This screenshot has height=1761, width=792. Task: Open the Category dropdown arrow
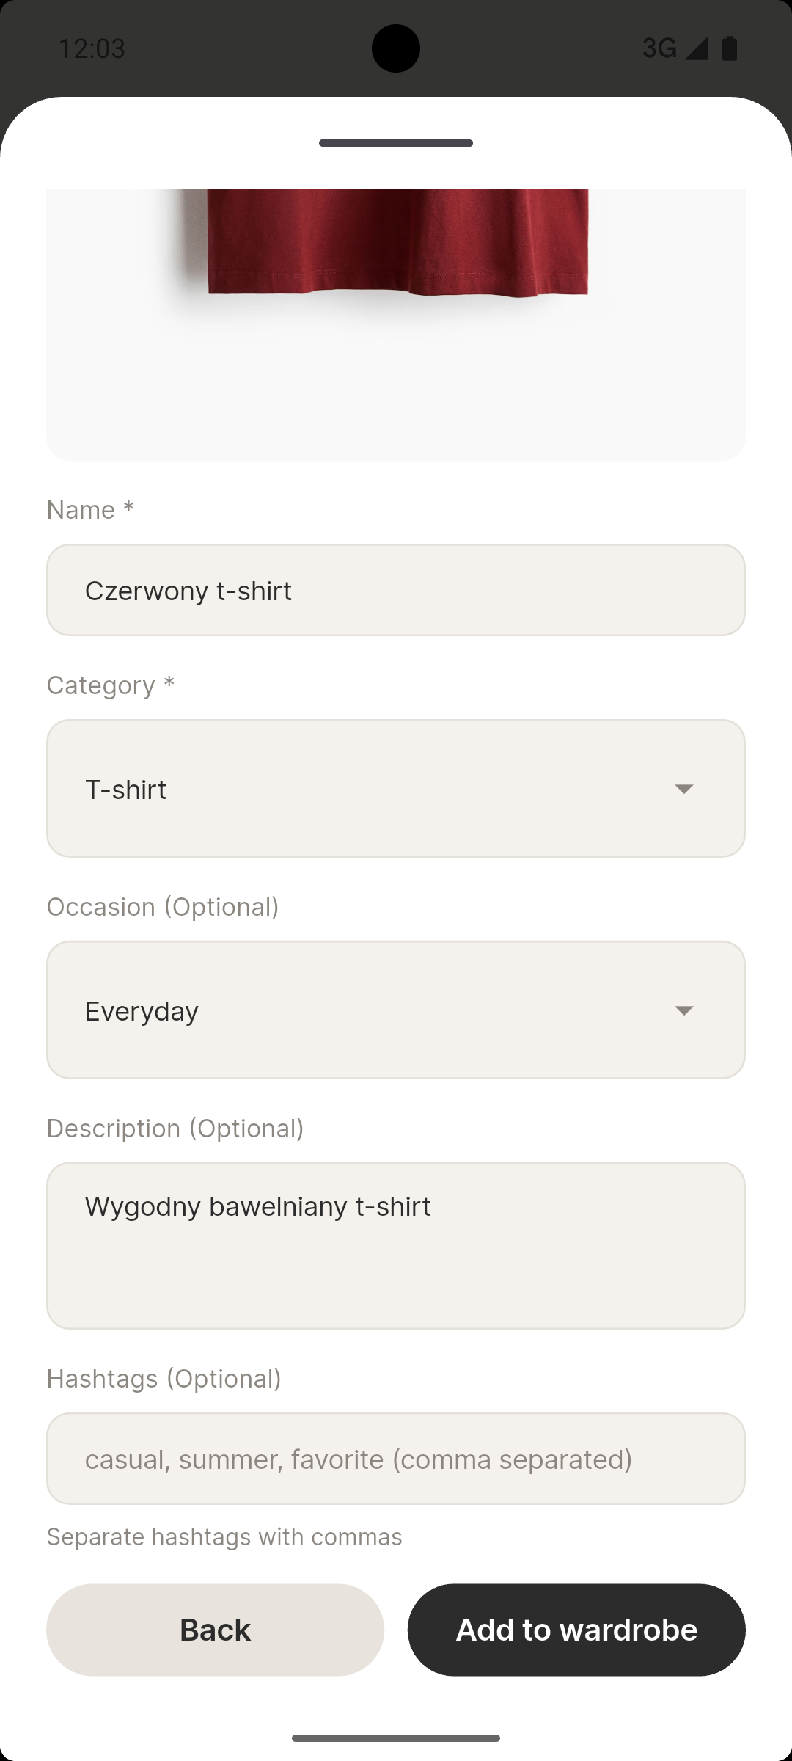[x=683, y=789]
